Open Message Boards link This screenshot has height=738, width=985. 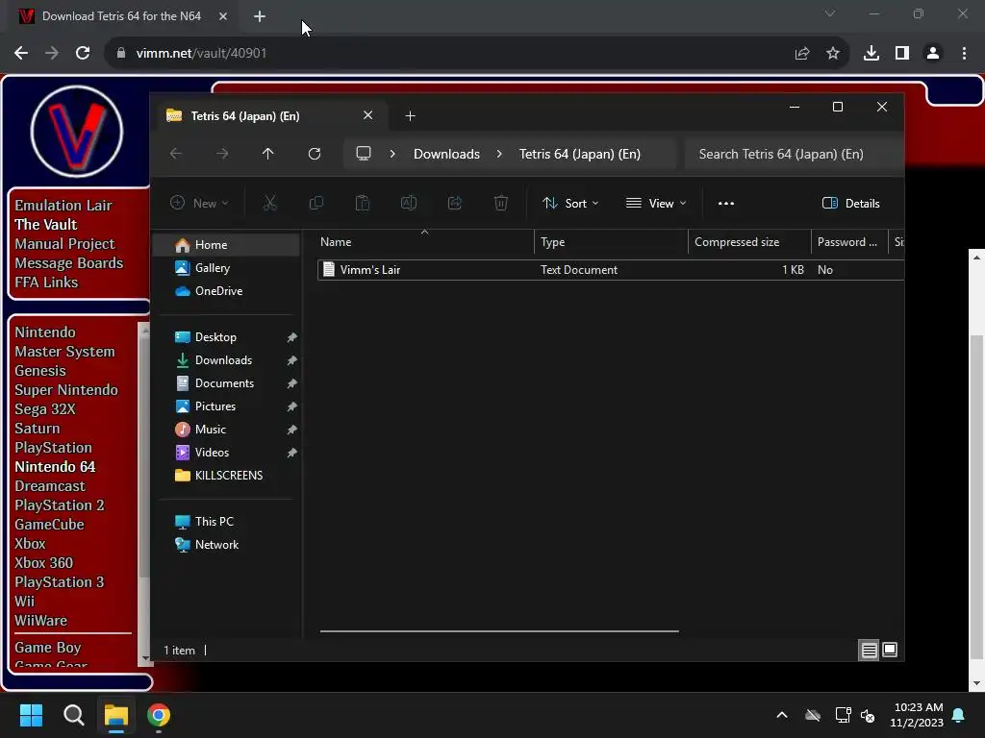pos(68,263)
